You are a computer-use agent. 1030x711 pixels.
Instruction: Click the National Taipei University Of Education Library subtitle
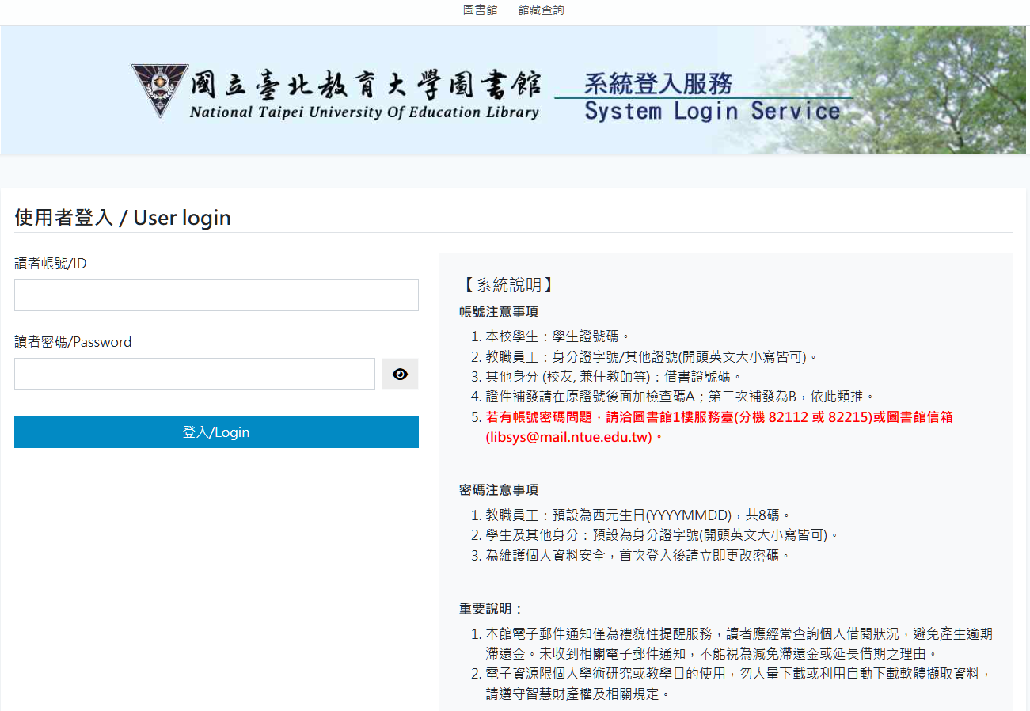364,112
